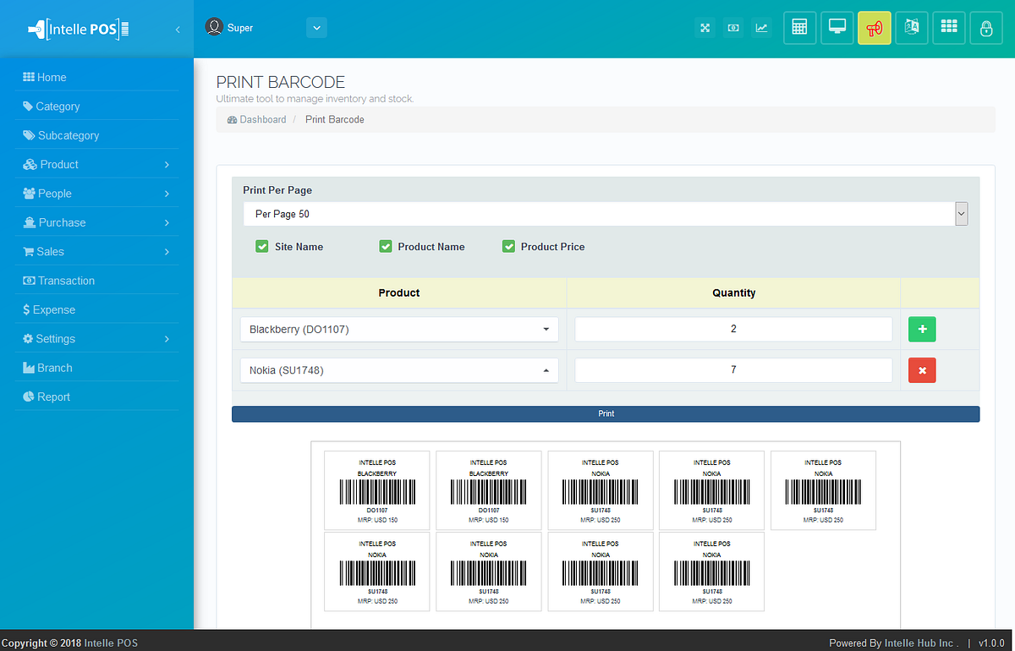Click the highlighted barcode announcement icon
1015x651 pixels.
[x=874, y=27]
